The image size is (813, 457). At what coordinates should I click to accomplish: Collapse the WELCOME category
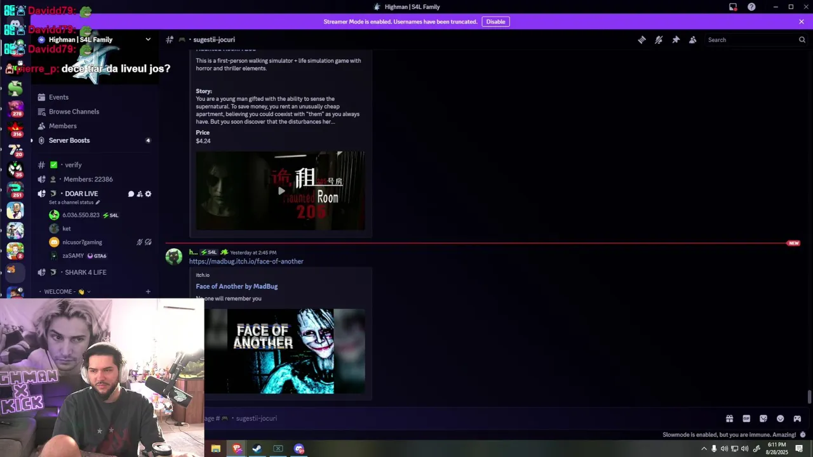point(67,292)
